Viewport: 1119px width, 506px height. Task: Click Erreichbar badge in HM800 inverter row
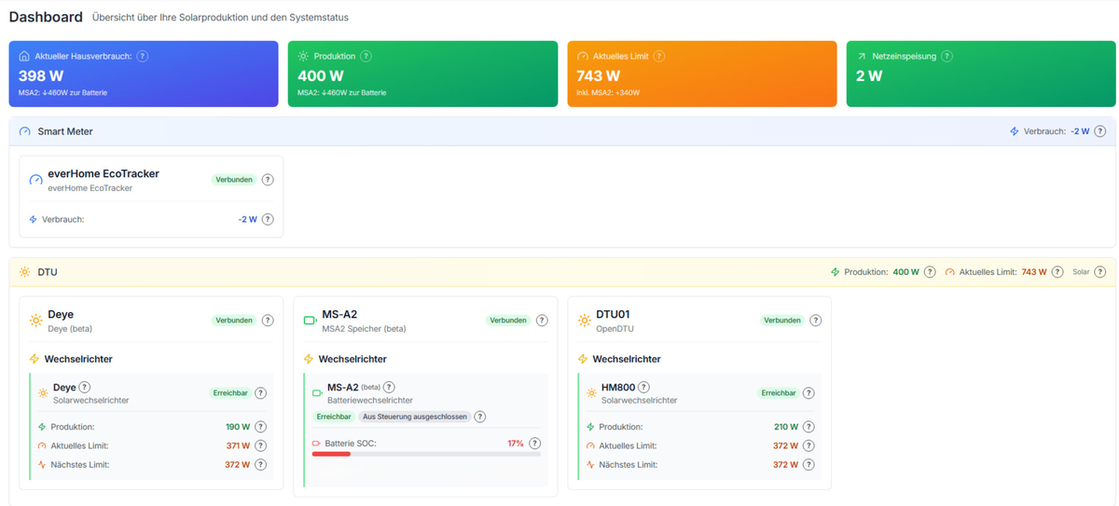coord(778,393)
